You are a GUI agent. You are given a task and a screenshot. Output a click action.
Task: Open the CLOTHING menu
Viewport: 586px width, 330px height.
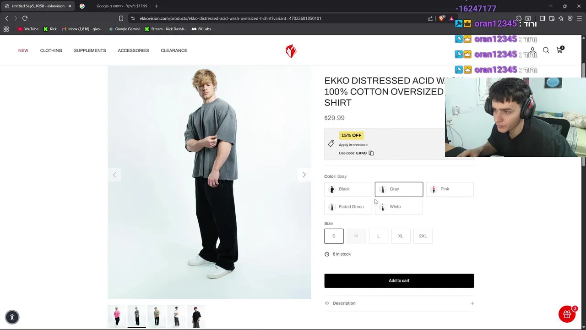[x=51, y=50]
